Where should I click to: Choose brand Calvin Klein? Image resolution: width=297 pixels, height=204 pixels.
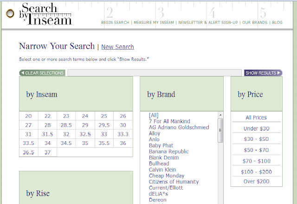(x=162, y=170)
